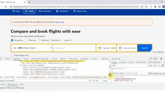Open Issues drawer tab
The width and height of the screenshot is (165, 92).
[x=21, y=84]
